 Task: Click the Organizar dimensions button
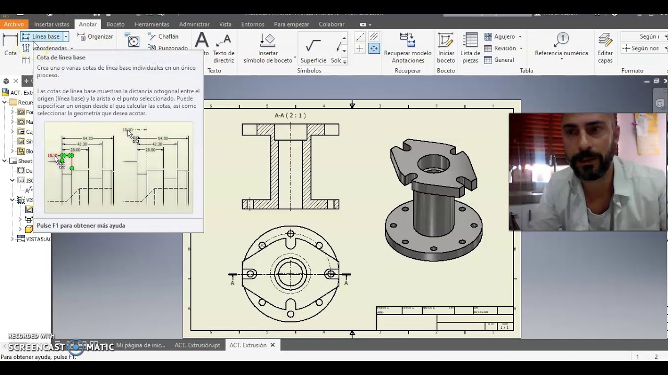tap(95, 36)
